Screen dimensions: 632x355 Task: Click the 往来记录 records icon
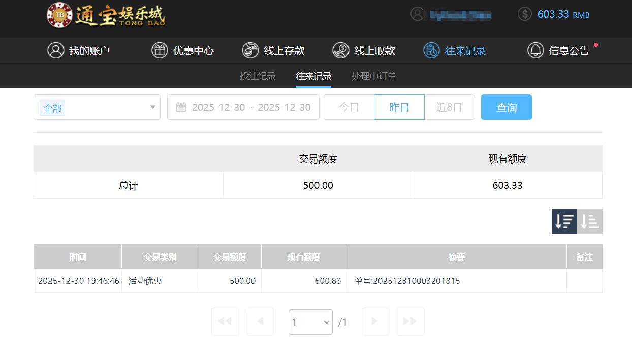point(431,50)
